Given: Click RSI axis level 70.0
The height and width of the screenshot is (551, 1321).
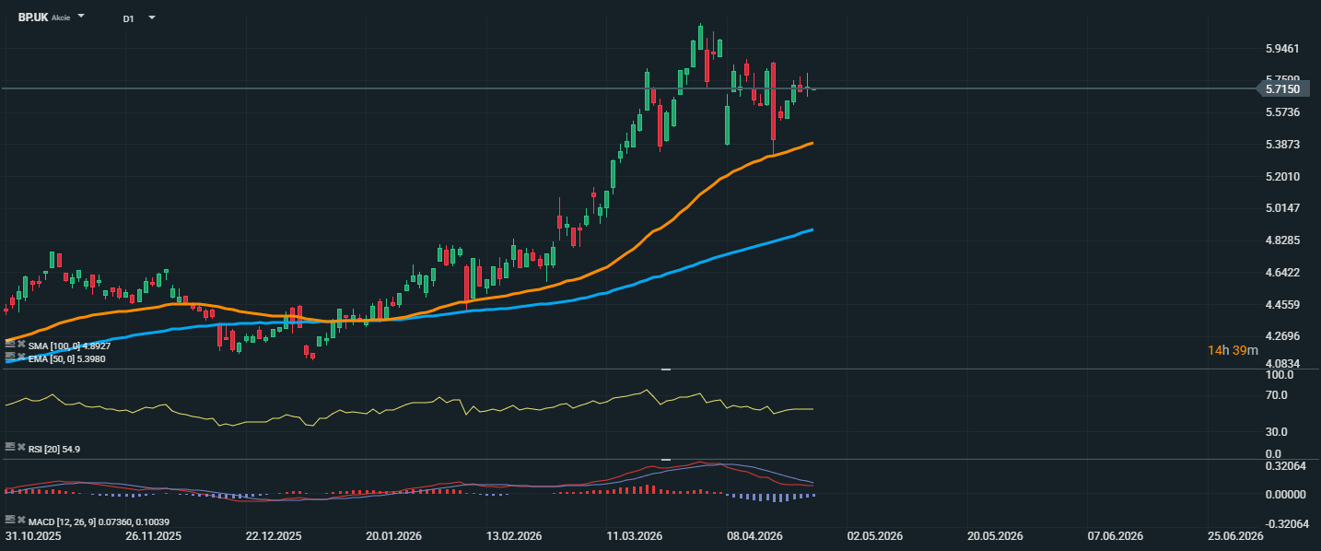Looking at the screenshot, I should pyautogui.click(x=1277, y=395).
